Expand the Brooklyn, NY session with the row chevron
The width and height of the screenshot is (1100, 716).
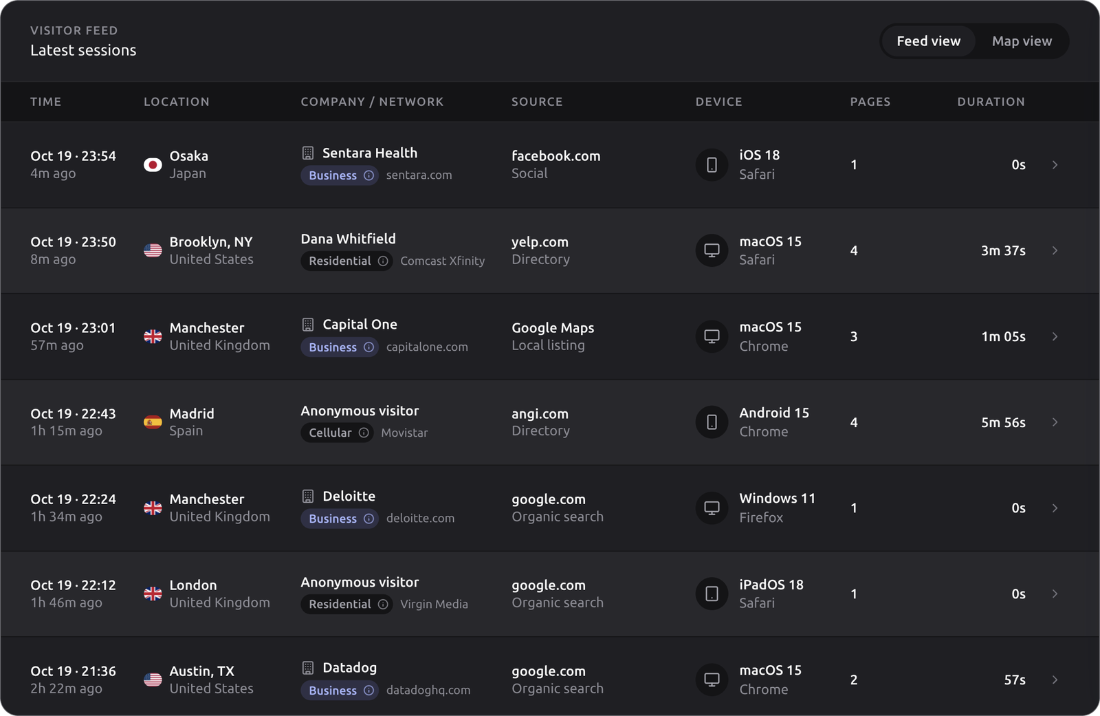pyautogui.click(x=1055, y=250)
